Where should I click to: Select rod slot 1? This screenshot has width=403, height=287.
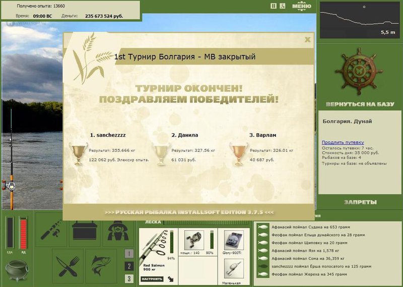coord(129,254)
